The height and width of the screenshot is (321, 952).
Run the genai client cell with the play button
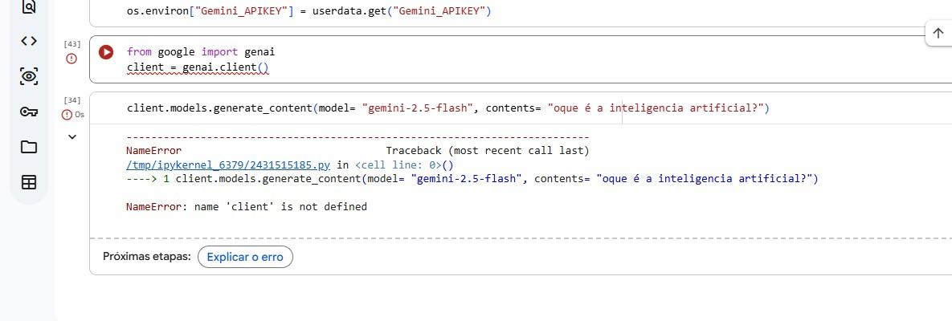point(106,52)
